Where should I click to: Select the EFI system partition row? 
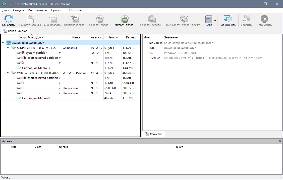tap(70, 53)
